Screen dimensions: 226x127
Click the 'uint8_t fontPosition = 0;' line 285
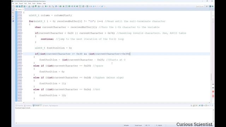53,48
